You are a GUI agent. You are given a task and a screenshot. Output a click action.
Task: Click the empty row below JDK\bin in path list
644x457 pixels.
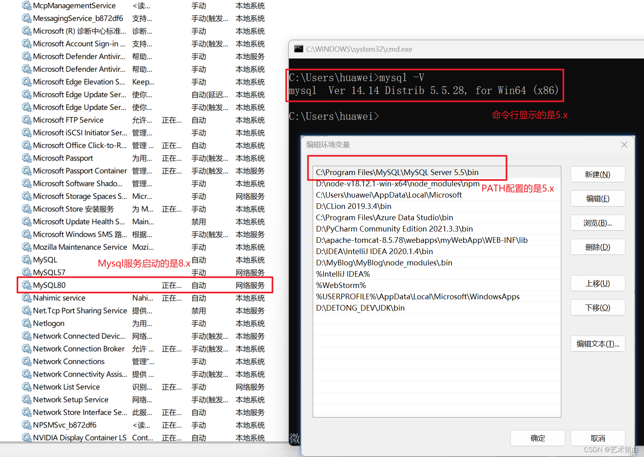click(x=437, y=319)
